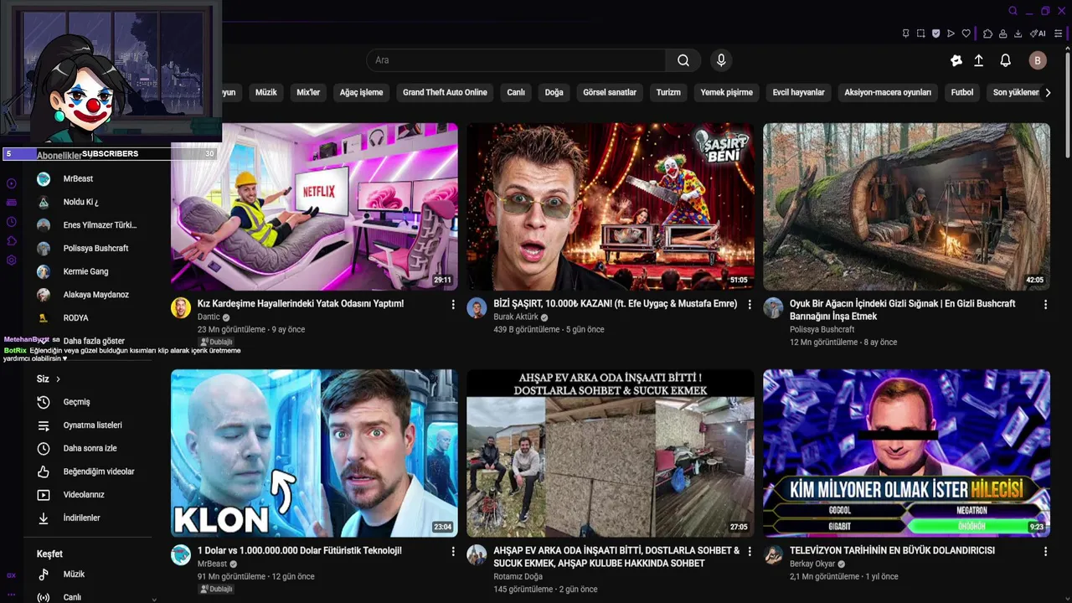Select the Canlı category chip
Screen dimensions: 1072x603
(516, 92)
